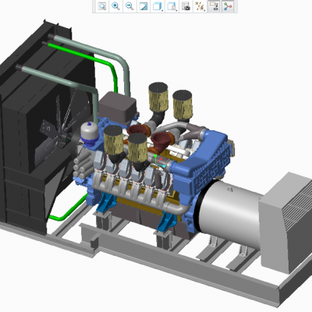312x312 pixels.
Task: Click the Repaint screen icon
Action: tap(144, 6)
